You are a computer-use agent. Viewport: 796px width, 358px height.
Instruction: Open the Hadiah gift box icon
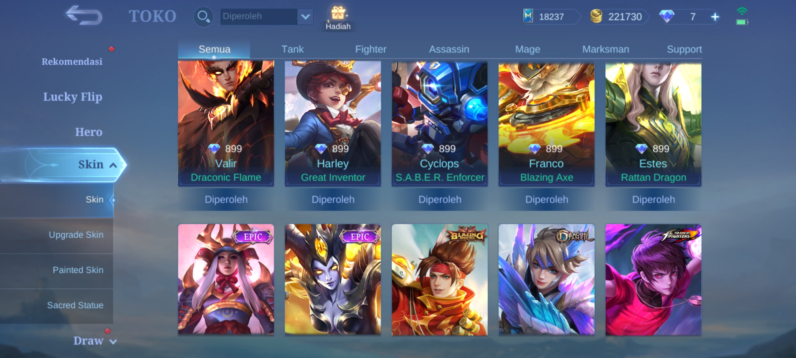pos(338,14)
